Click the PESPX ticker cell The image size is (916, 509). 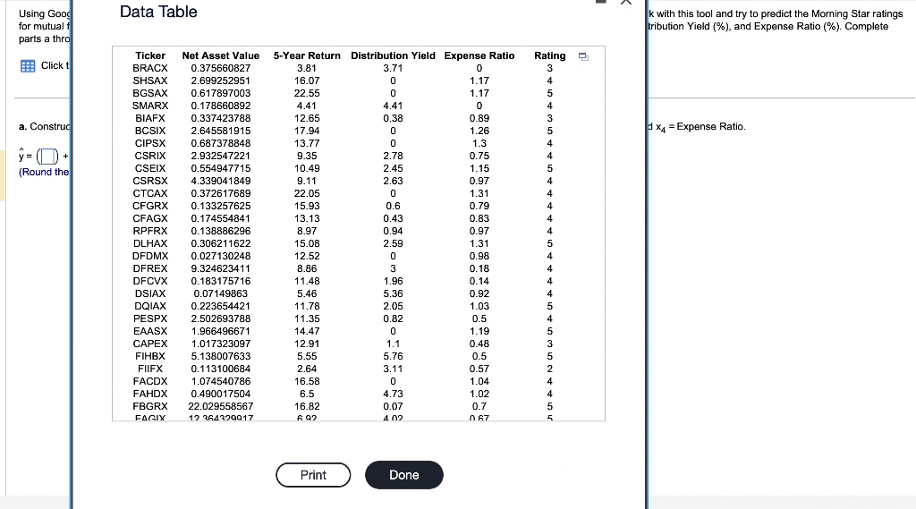point(150,319)
